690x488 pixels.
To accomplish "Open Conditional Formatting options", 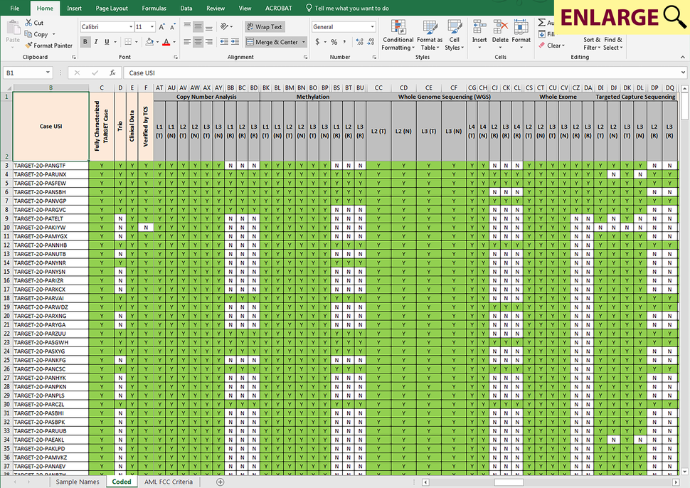I will pos(398,37).
